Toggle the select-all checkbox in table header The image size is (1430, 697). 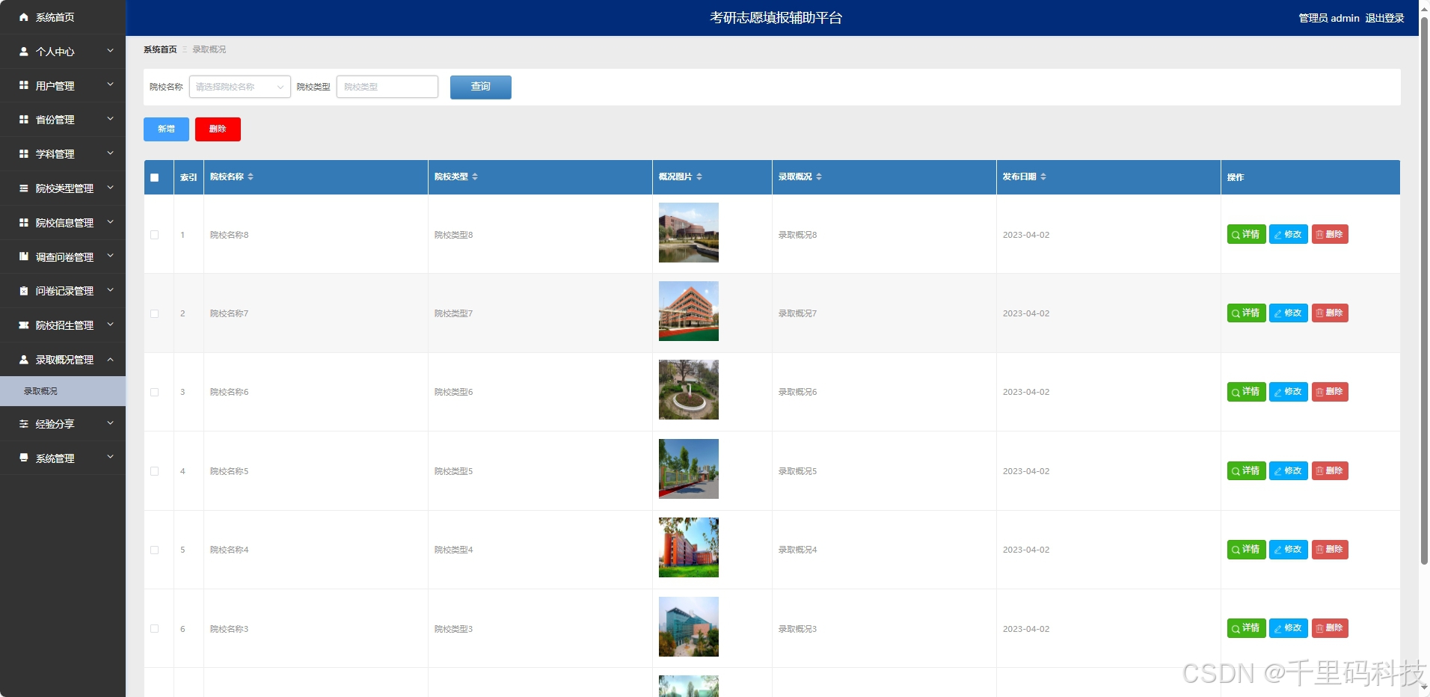155,177
